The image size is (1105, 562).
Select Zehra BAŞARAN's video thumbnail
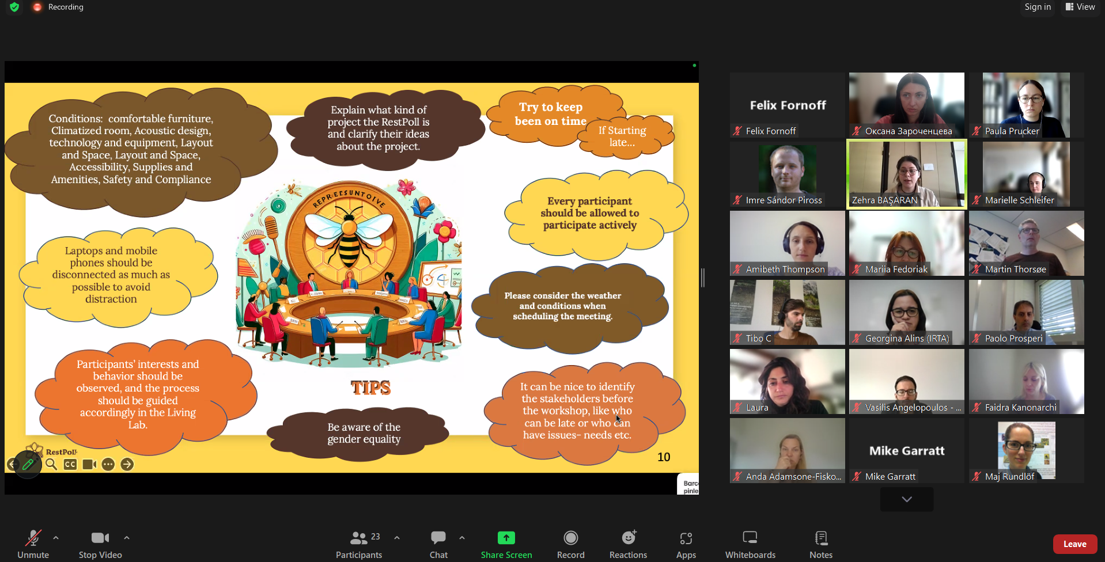point(907,174)
